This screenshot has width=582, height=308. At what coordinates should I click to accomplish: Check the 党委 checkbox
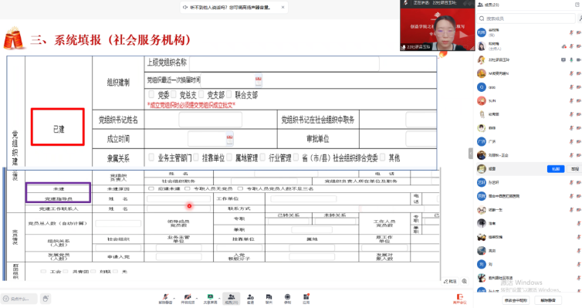151,94
